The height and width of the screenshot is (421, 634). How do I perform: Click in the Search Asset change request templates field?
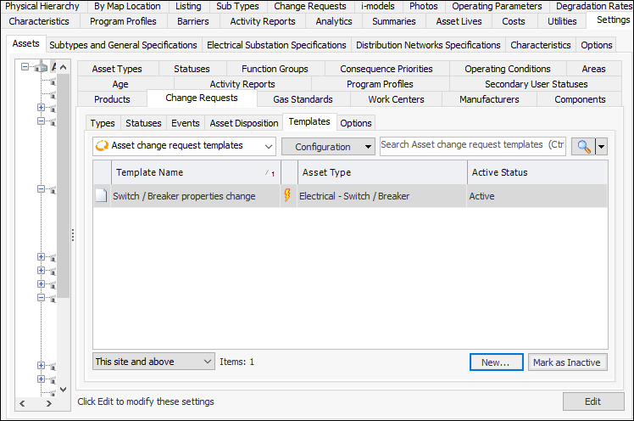473,146
